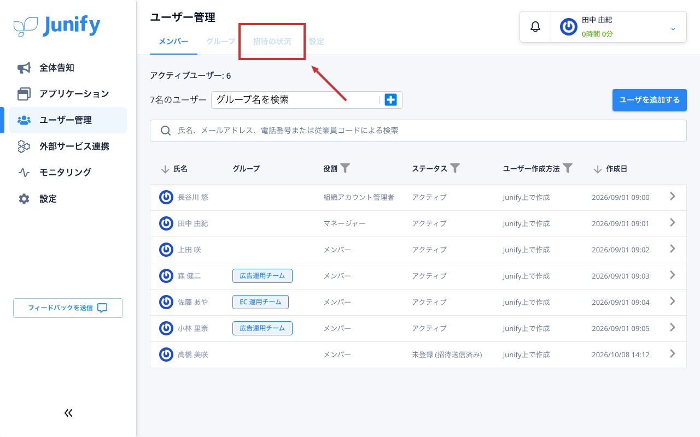Click the EC 運用チーム group tag

260,302
